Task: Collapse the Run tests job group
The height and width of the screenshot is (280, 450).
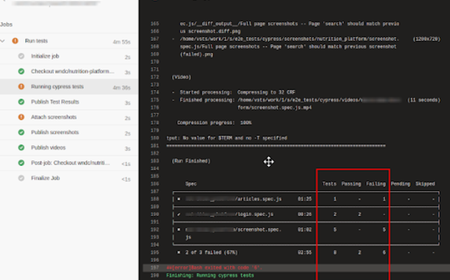Action: point(4,41)
